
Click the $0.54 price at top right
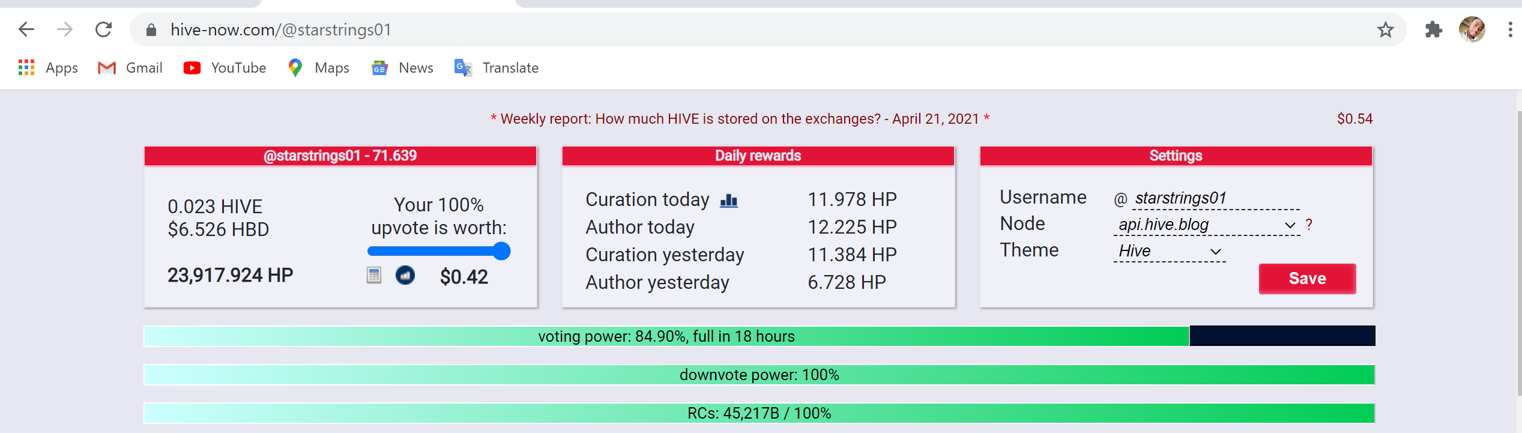pos(1354,119)
